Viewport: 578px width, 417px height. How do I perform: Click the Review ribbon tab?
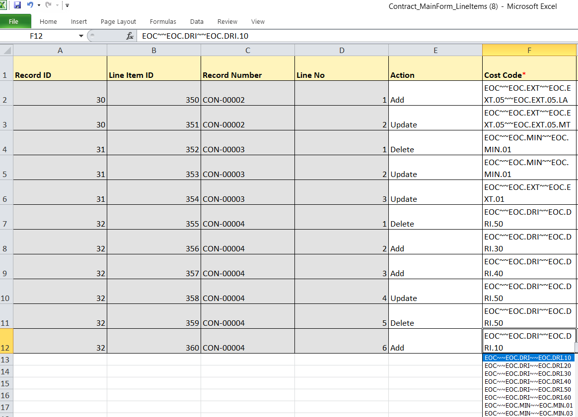click(x=227, y=21)
